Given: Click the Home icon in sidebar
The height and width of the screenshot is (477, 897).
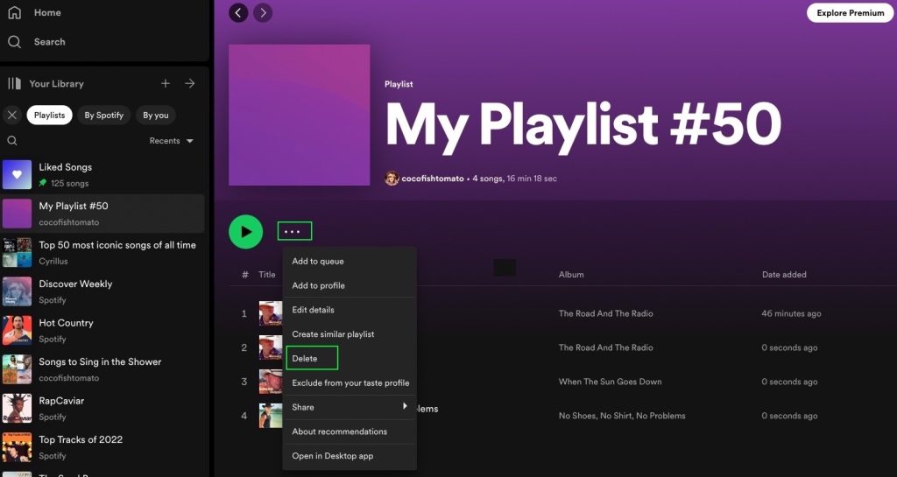Looking at the screenshot, I should pyautogui.click(x=14, y=13).
